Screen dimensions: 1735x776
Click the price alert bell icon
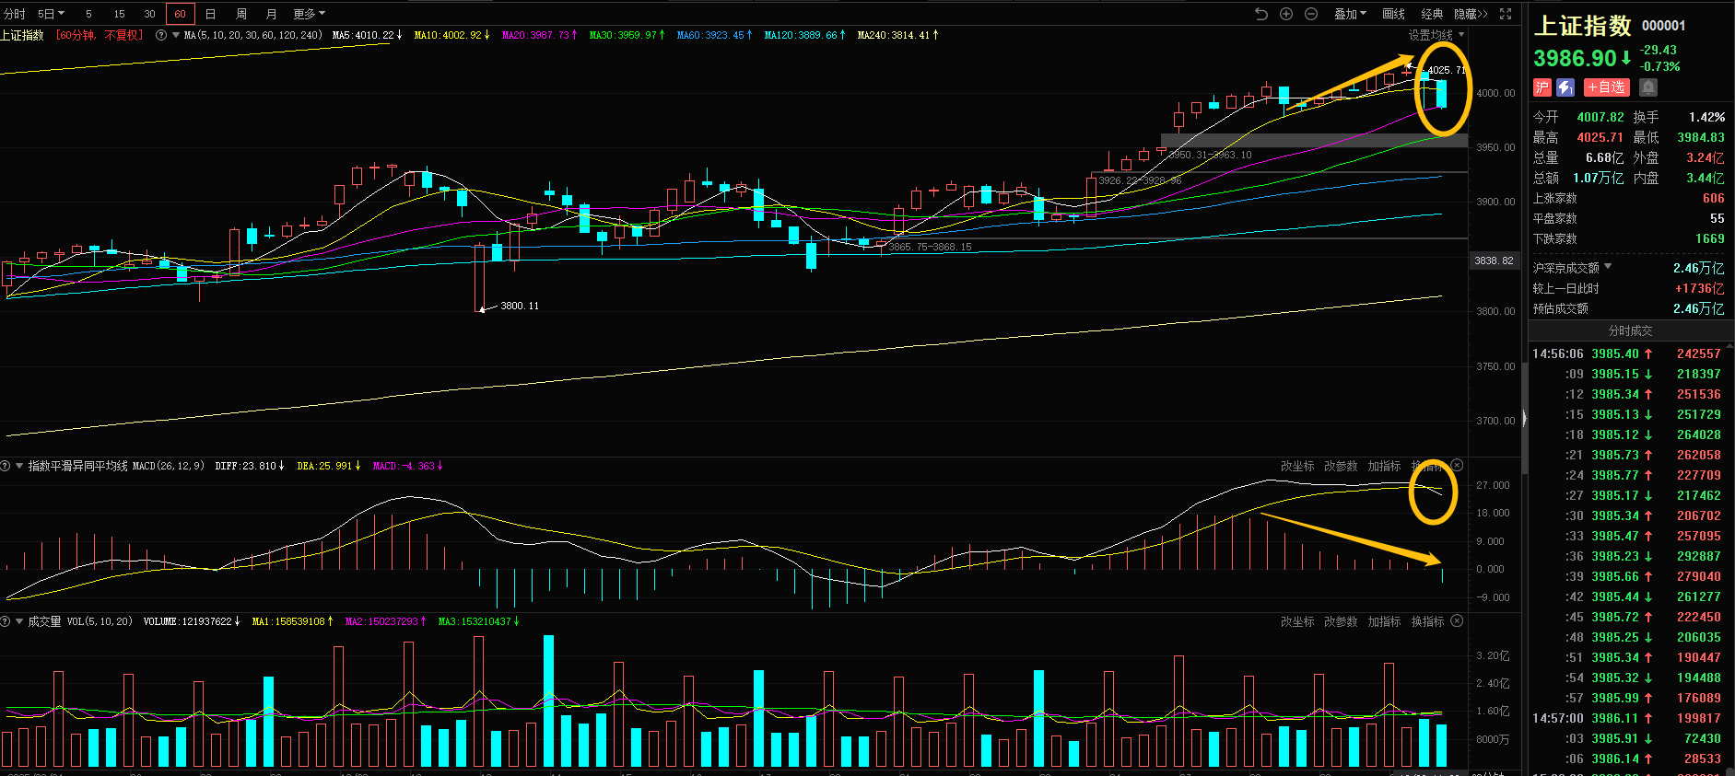click(1648, 87)
